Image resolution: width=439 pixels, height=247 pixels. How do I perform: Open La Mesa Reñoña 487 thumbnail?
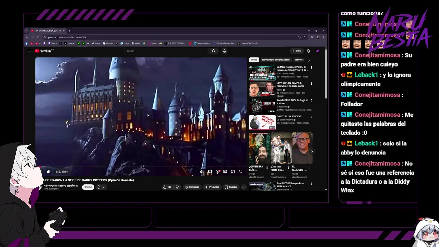262,72
